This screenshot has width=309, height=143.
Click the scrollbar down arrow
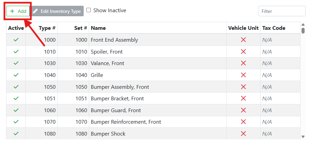[x=303, y=137]
